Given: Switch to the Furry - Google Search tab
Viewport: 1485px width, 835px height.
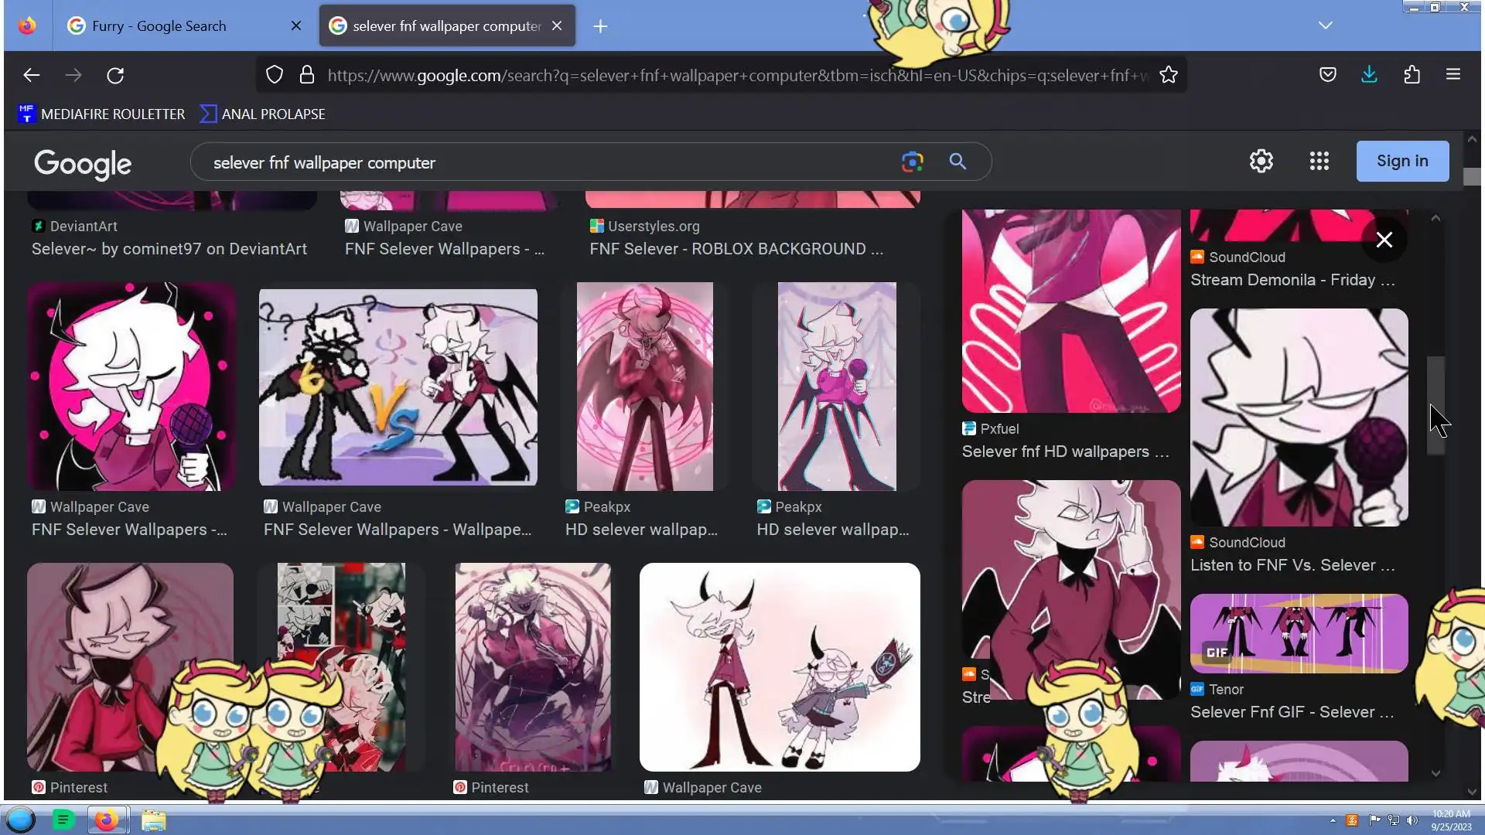Looking at the screenshot, I should point(159,26).
